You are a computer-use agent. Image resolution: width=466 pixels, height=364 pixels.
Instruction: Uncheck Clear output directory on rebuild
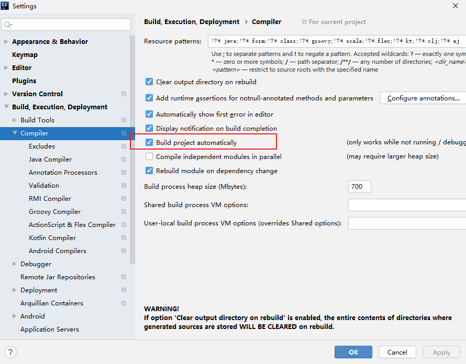tap(150, 82)
